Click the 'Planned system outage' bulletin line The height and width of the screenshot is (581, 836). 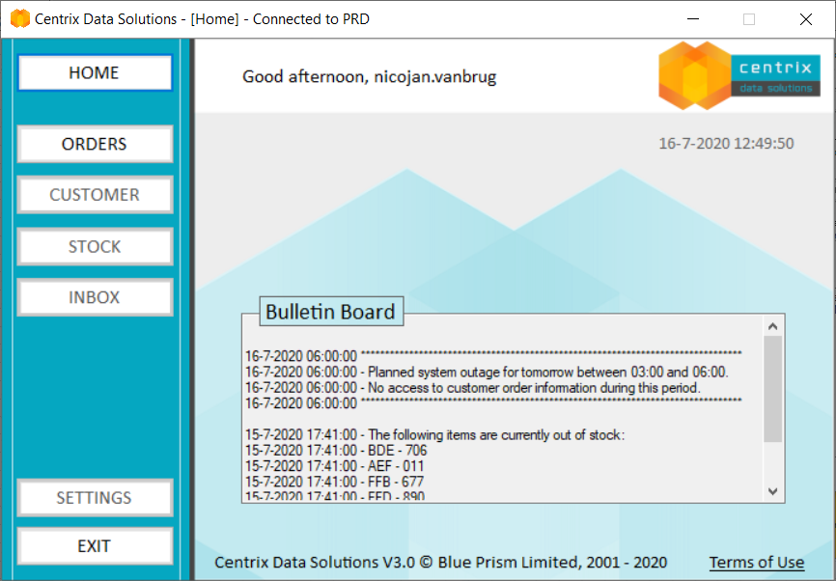pyautogui.click(x=487, y=373)
